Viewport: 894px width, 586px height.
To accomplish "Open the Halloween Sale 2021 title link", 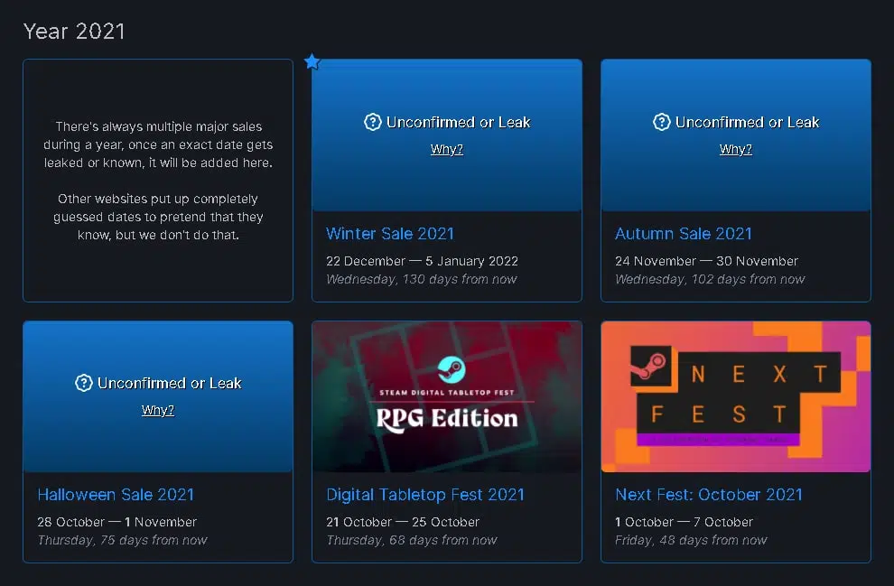I will click(116, 495).
